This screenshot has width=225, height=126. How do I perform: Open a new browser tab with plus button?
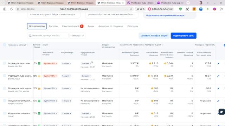point(188,3)
